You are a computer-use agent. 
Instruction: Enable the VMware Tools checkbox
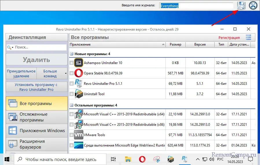coord(72,135)
